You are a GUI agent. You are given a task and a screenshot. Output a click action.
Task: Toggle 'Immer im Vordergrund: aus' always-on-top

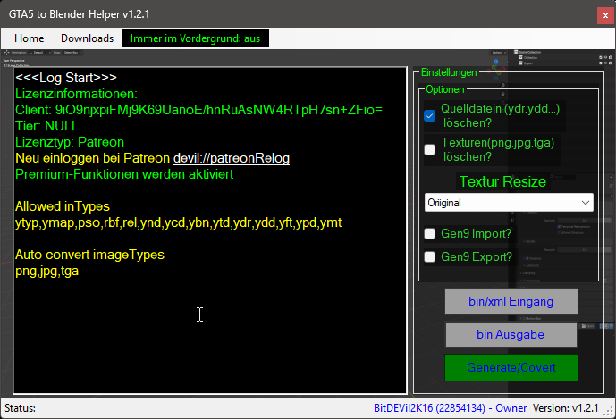(195, 38)
